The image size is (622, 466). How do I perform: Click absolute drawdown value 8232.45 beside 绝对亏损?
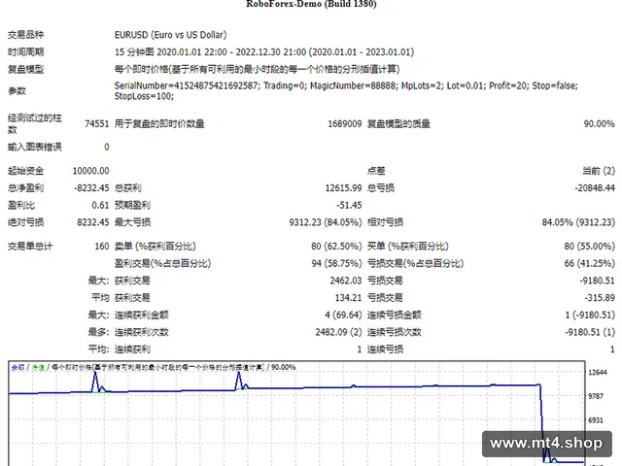pos(93,222)
